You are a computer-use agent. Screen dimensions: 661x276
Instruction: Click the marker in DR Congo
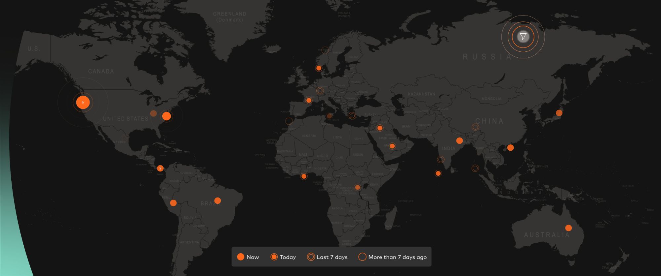357,187
